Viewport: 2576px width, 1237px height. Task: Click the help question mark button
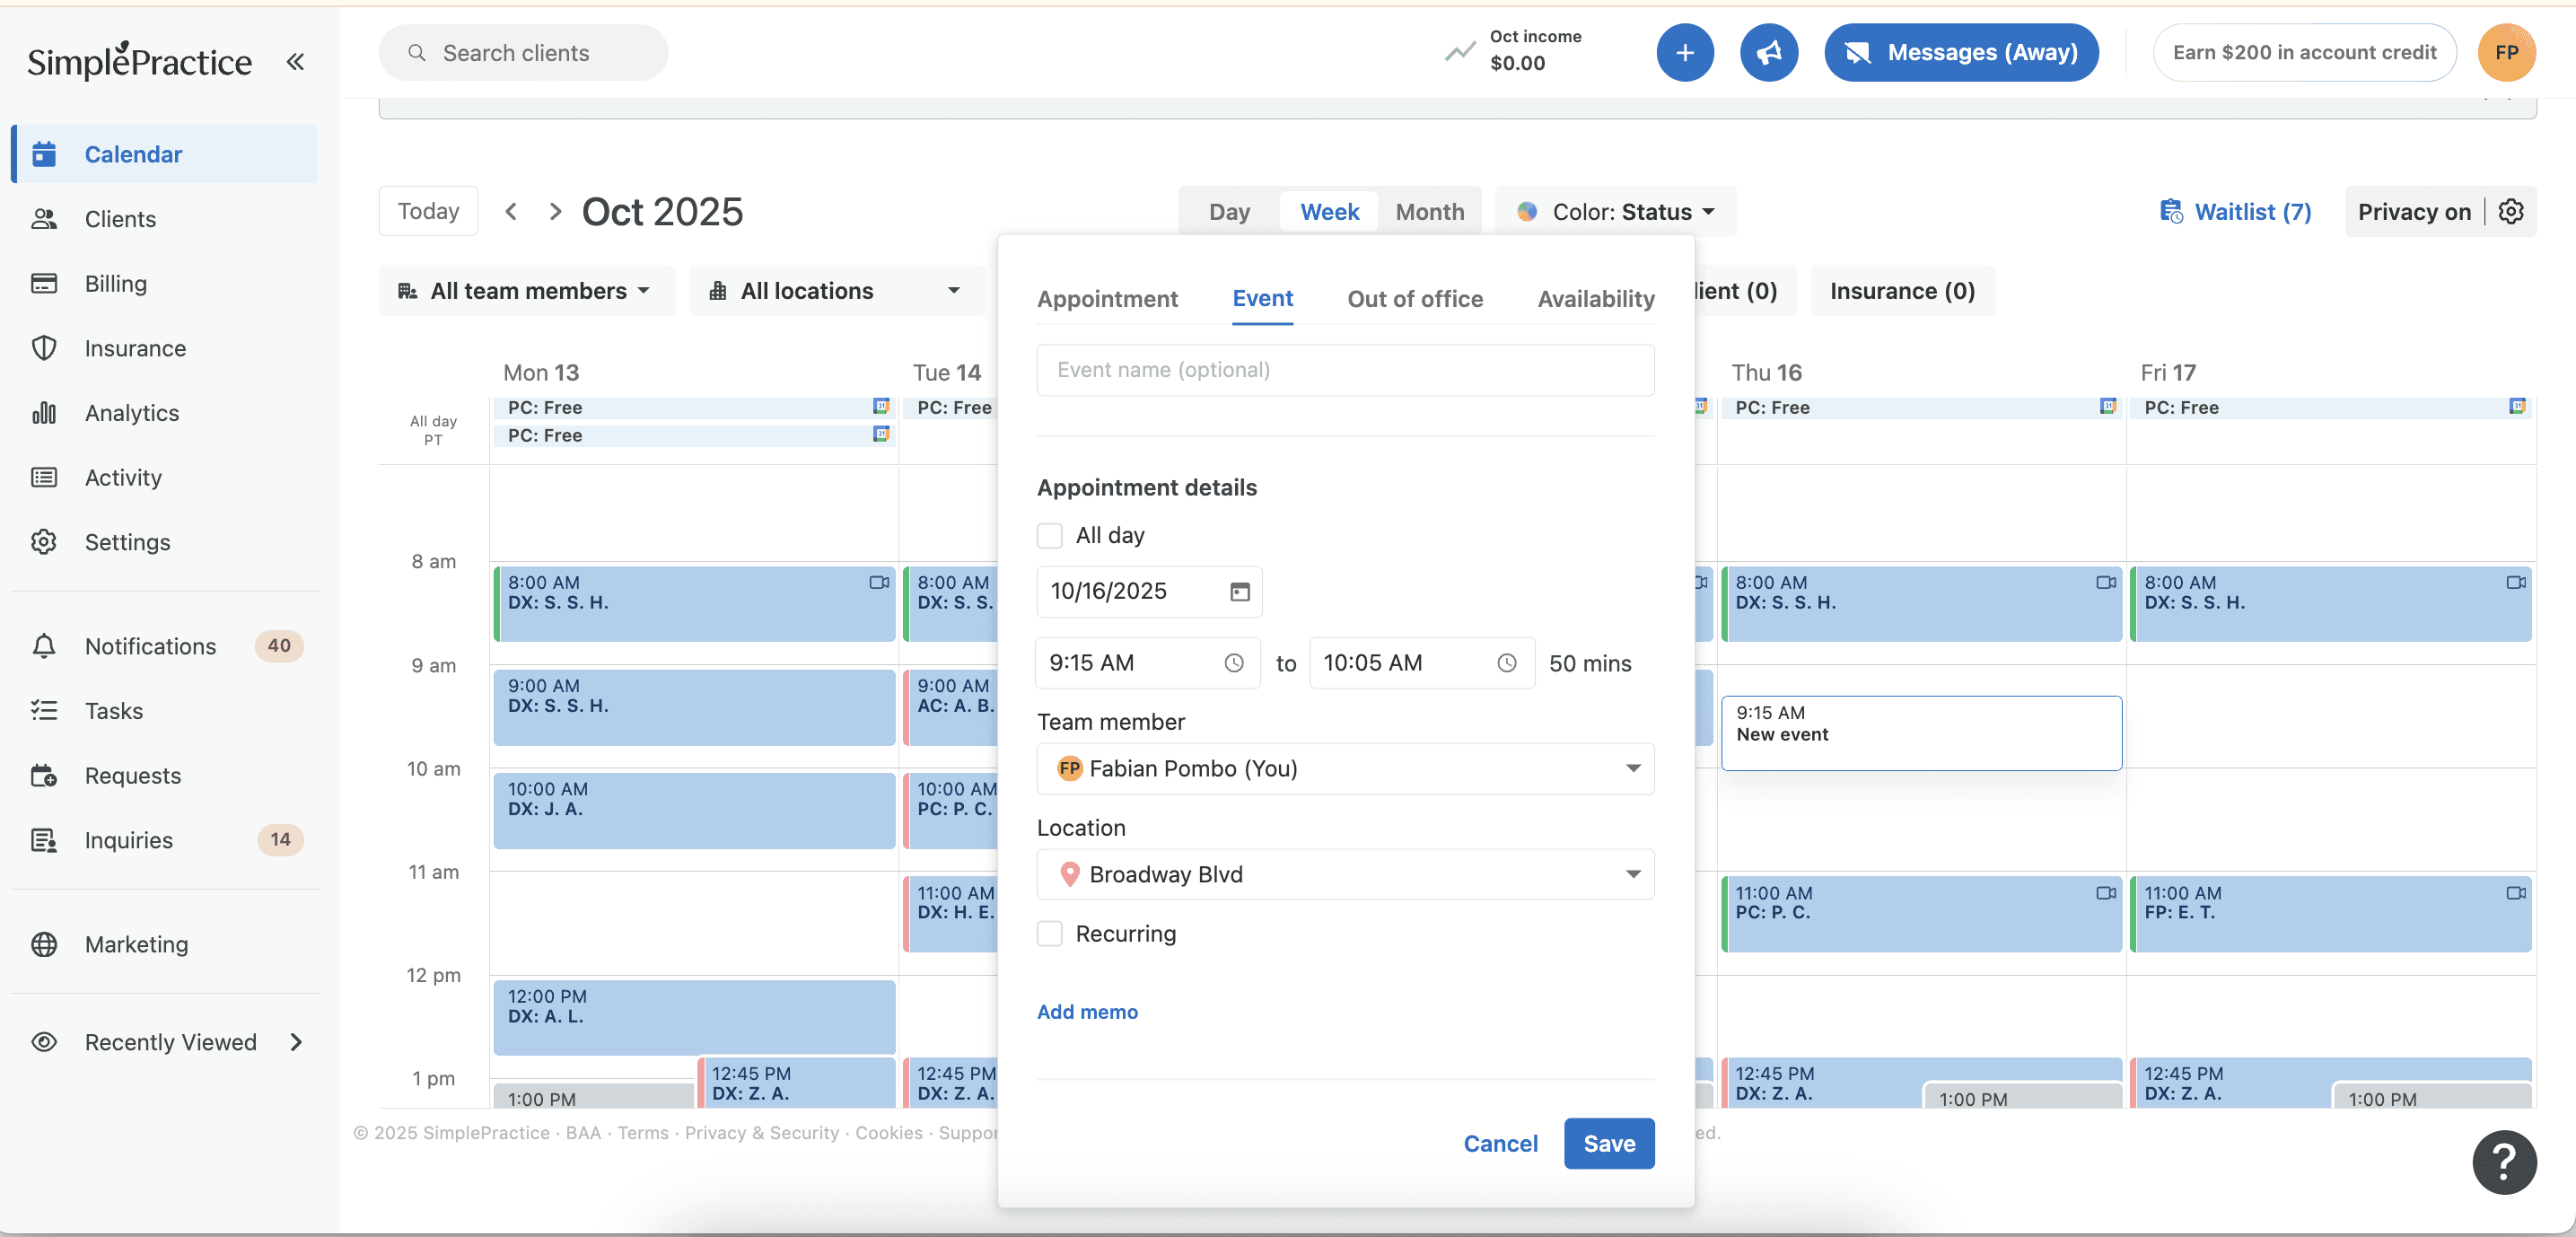point(2503,1162)
